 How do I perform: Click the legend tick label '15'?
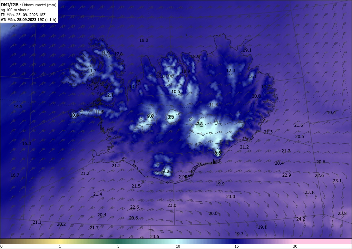tap(237, 246)
